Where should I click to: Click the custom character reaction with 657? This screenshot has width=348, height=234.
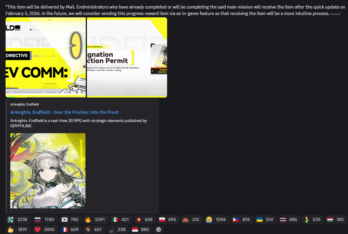94,229
